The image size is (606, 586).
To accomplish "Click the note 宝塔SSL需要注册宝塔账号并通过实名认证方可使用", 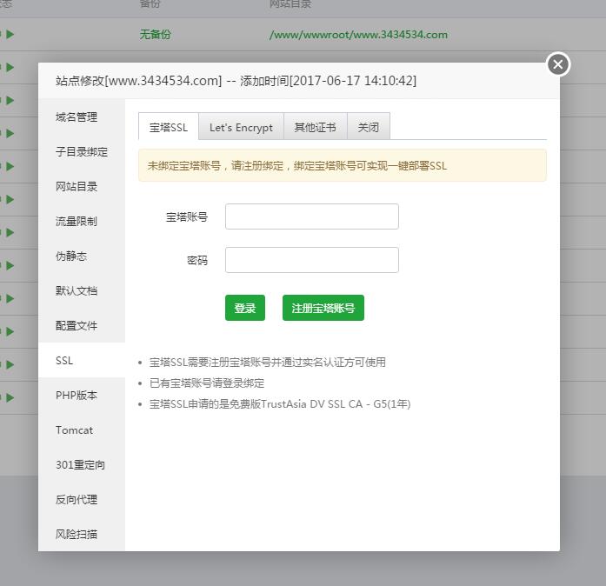I will 268,363.
